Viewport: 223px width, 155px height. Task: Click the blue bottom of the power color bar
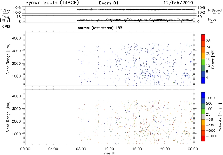point(203,80)
